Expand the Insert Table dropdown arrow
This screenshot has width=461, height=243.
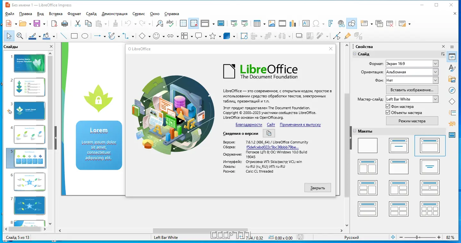tap(264, 24)
